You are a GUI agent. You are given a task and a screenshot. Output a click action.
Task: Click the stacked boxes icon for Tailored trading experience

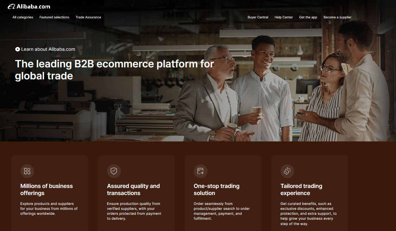tap(287, 171)
